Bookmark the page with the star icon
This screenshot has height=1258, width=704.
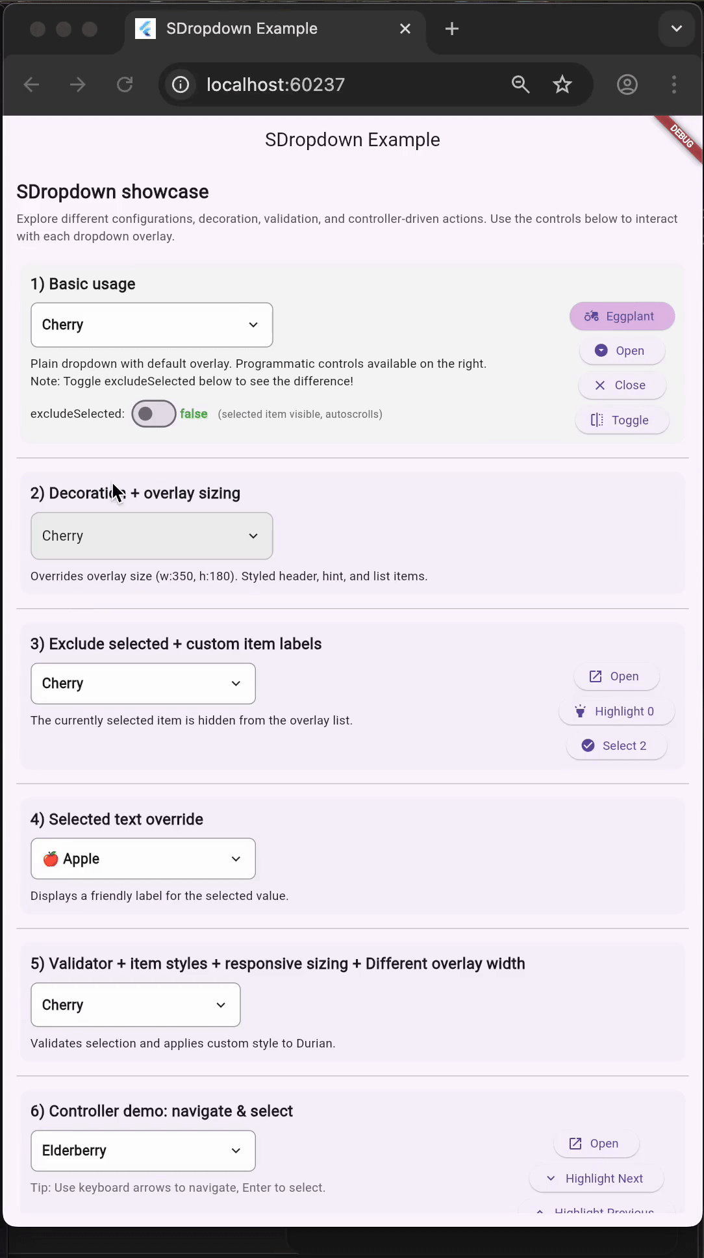click(562, 84)
